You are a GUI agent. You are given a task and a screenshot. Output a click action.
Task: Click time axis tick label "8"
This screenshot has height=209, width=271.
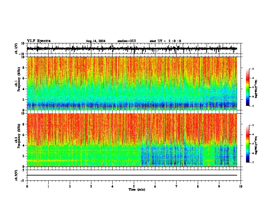(198, 186)
